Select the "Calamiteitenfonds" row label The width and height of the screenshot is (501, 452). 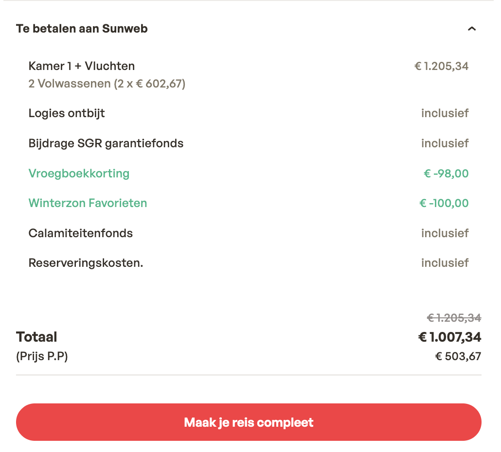(81, 233)
